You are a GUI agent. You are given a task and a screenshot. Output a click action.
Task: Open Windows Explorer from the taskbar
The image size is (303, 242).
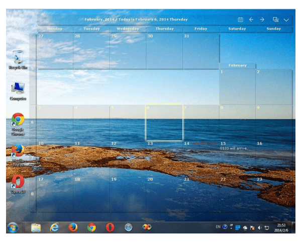pyautogui.click(x=36, y=227)
